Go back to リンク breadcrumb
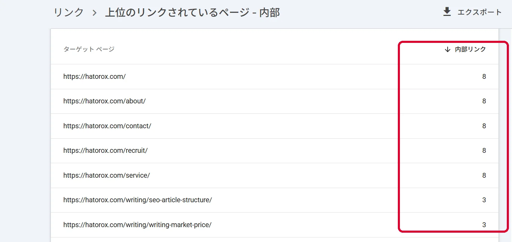The width and height of the screenshot is (512, 242). pos(69,13)
